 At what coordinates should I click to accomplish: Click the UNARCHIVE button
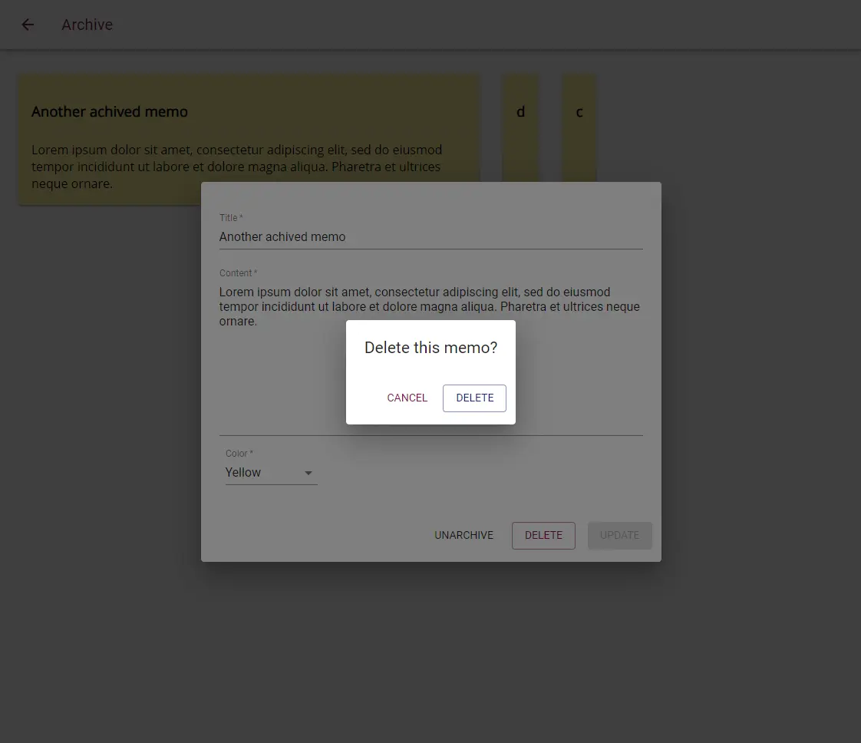point(463,535)
